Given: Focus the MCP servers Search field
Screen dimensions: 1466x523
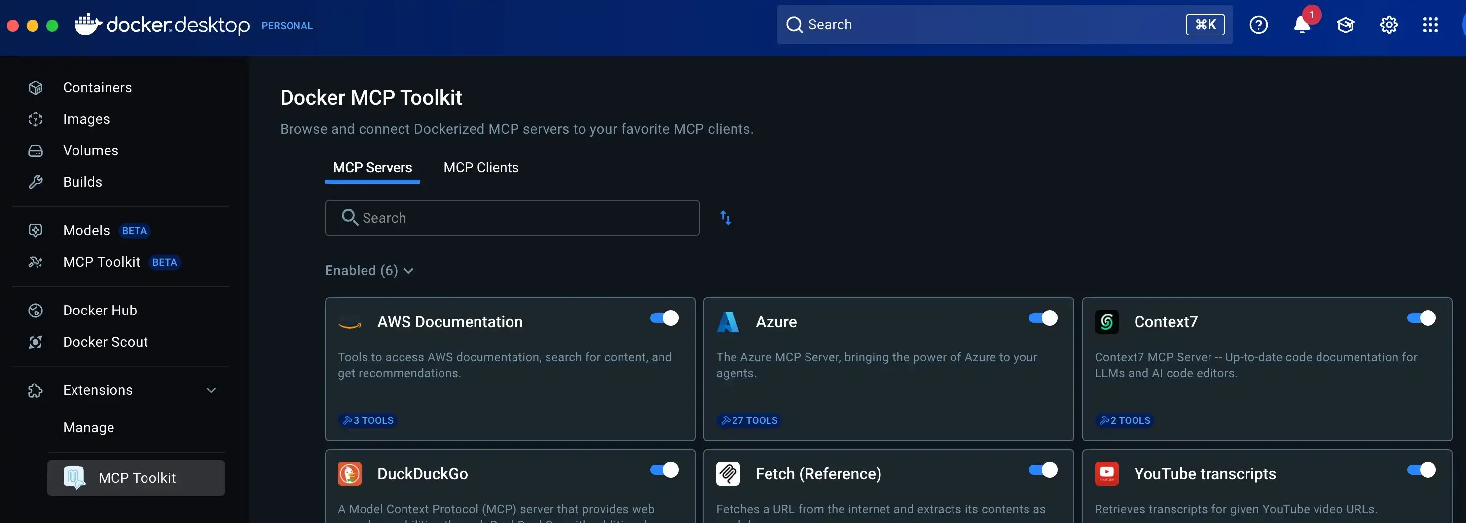Looking at the screenshot, I should [512, 218].
